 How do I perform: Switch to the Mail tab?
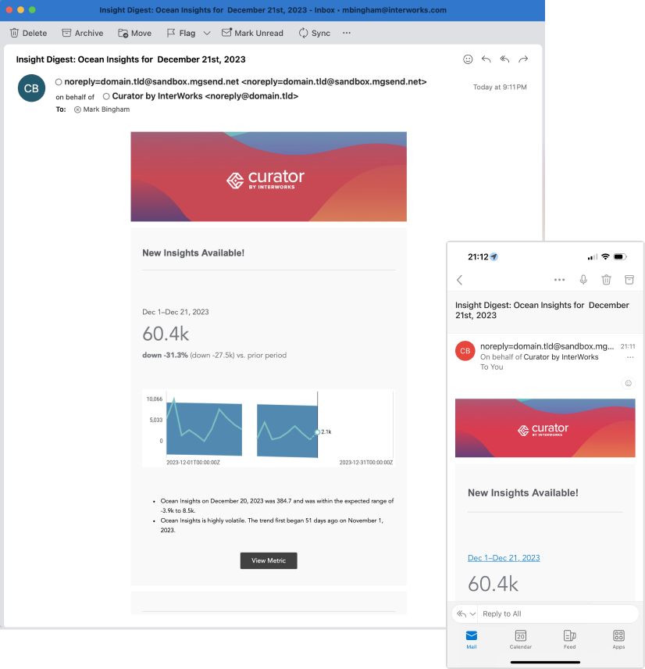(472, 639)
